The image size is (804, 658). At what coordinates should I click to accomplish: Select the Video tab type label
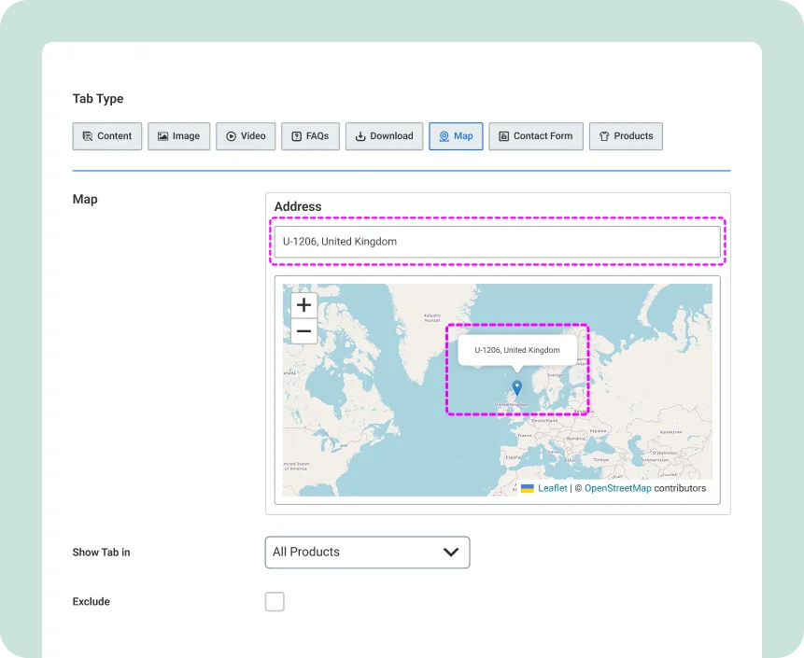tap(253, 136)
